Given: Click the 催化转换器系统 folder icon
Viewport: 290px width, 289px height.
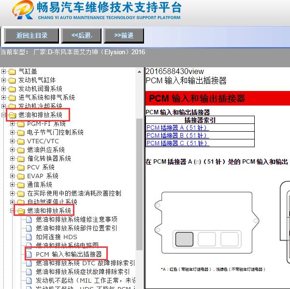Looking at the screenshot, I should pos(21,159).
